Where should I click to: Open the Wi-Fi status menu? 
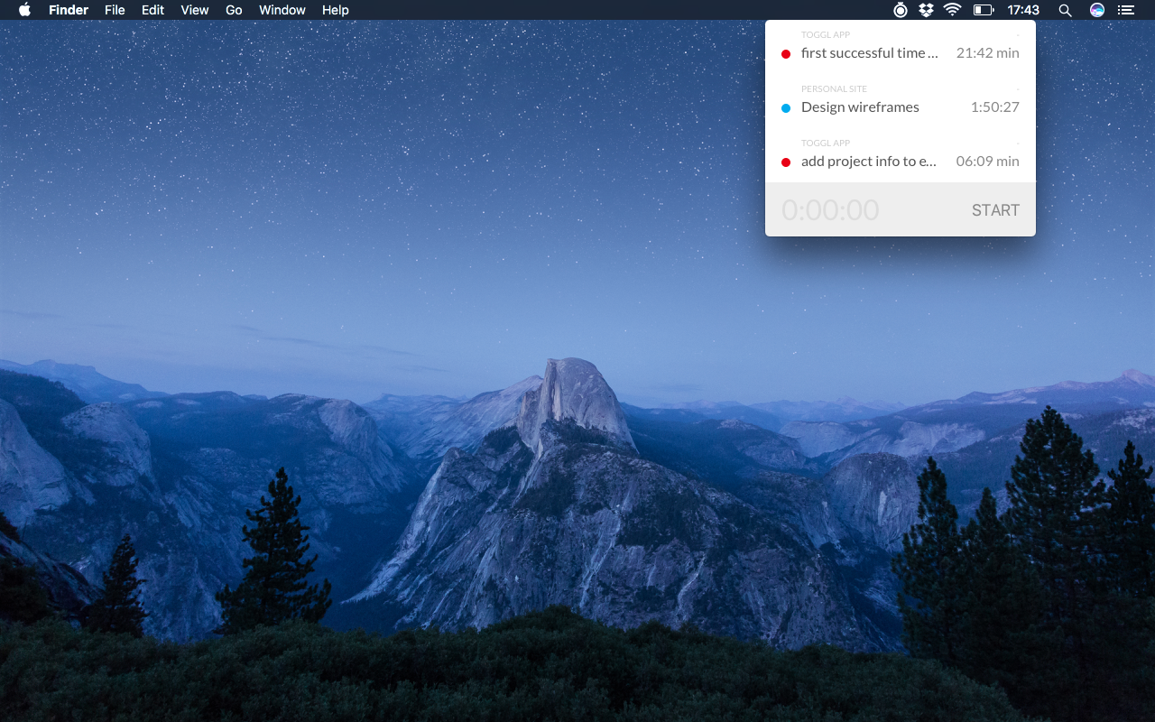coord(953,10)
